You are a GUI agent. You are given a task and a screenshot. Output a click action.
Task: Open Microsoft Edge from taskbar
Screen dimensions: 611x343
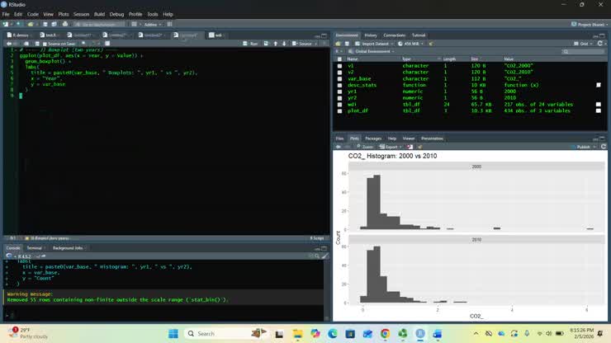pyautogui.click(x=333, y=334)
